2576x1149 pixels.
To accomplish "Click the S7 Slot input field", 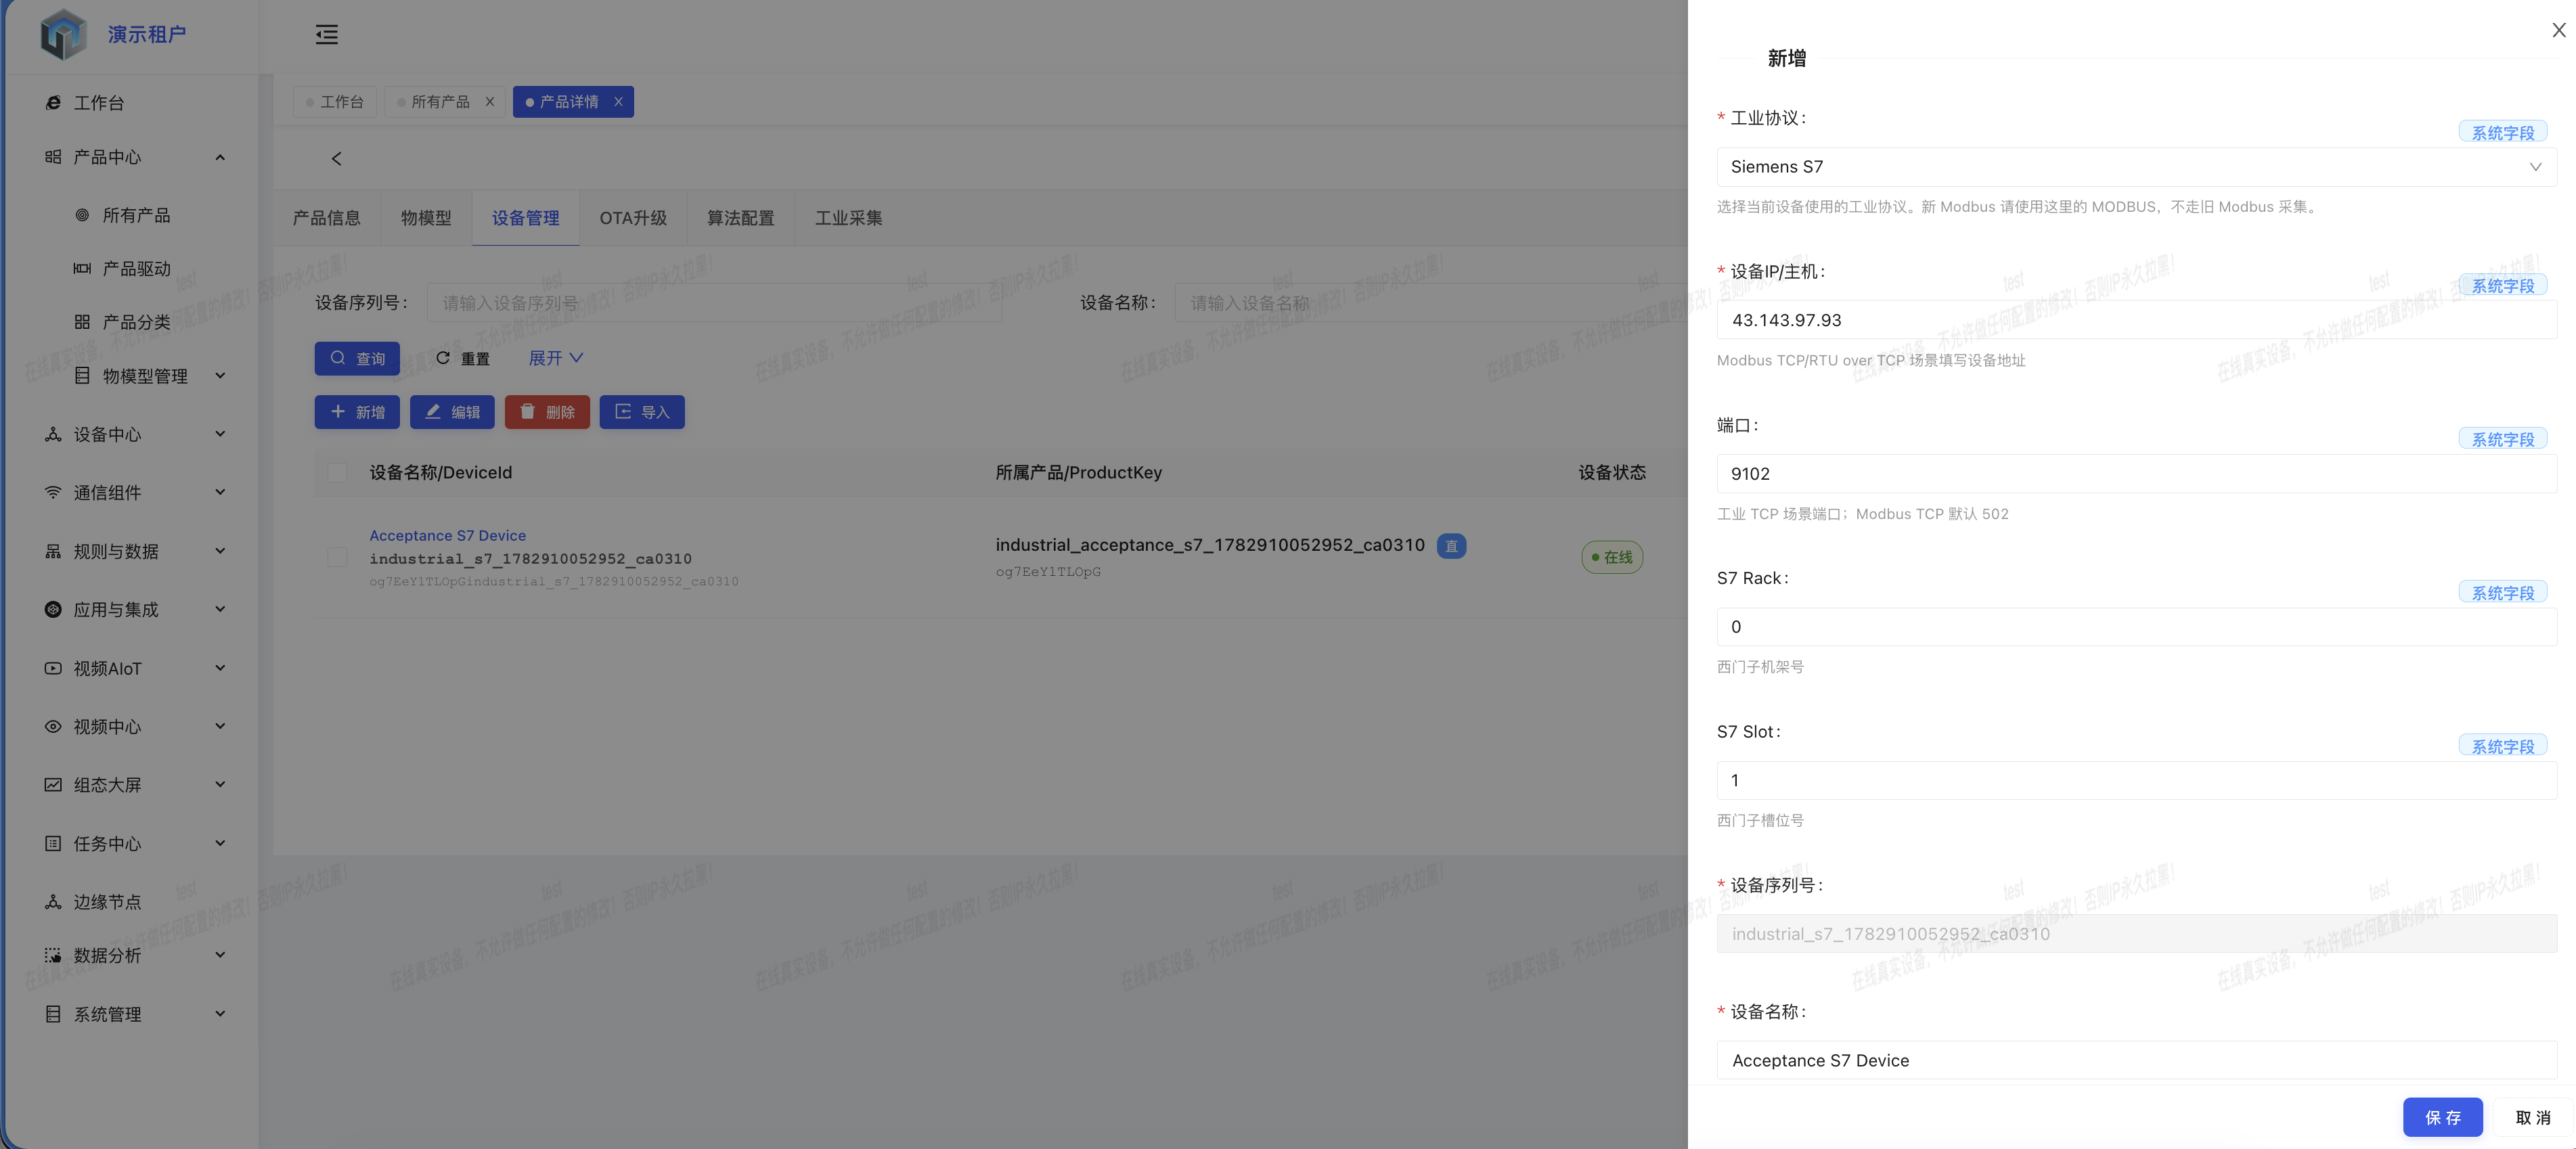I will [x=2136, y=780].
